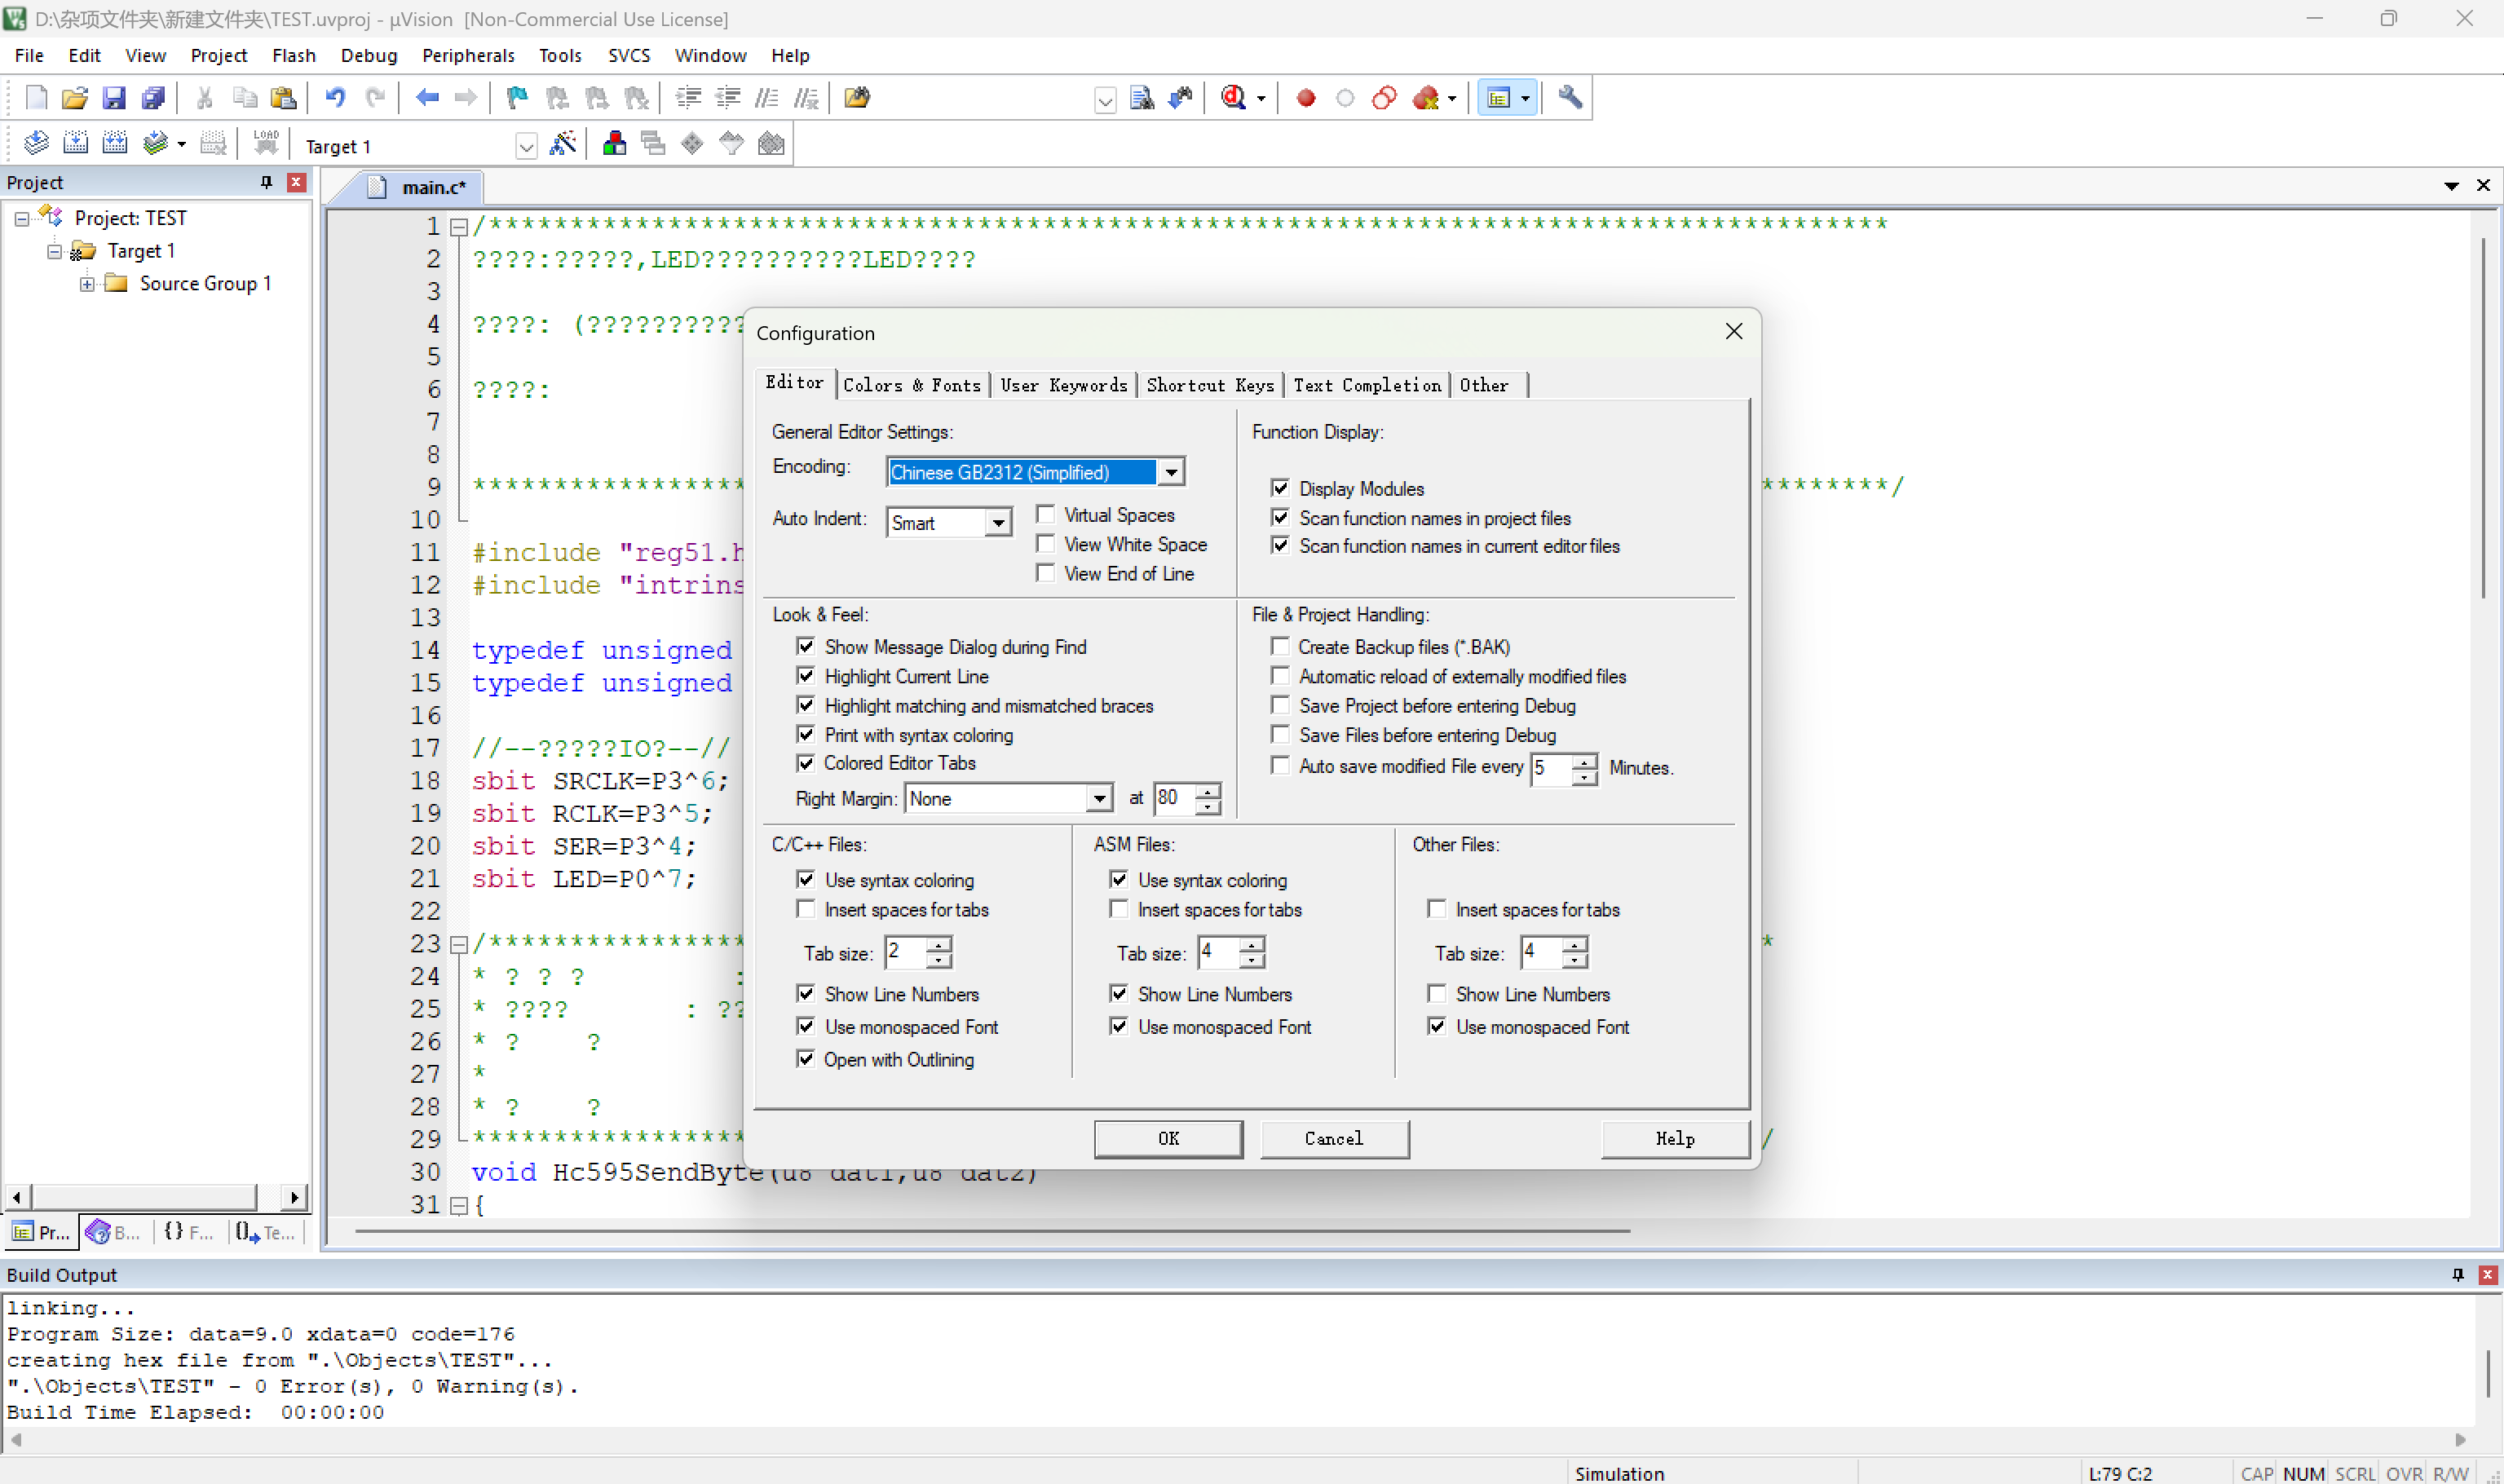Enable Virtual Spaces checkbox
Screen dimensions: 2504x1484
point(1045,515)
